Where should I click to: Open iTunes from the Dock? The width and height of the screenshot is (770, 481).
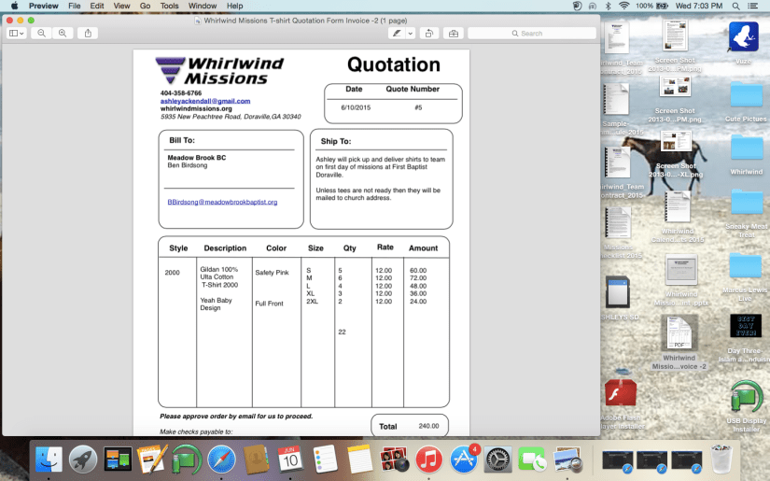(428, 460)
